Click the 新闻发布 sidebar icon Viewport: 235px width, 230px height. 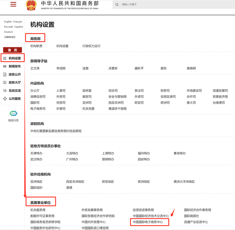click(x=5, y=66)
